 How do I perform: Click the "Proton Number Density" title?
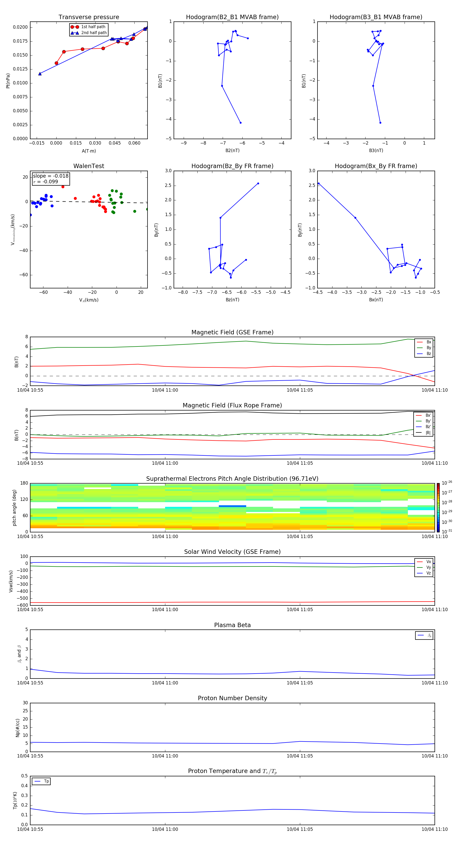(x=232, y=699)
